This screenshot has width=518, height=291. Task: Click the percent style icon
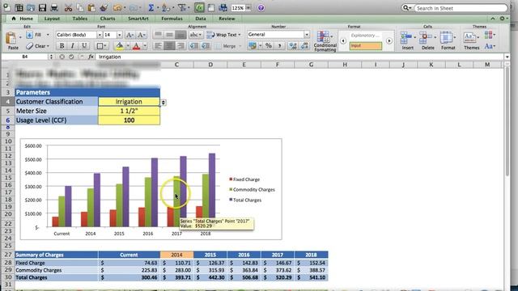pos(269,46)
